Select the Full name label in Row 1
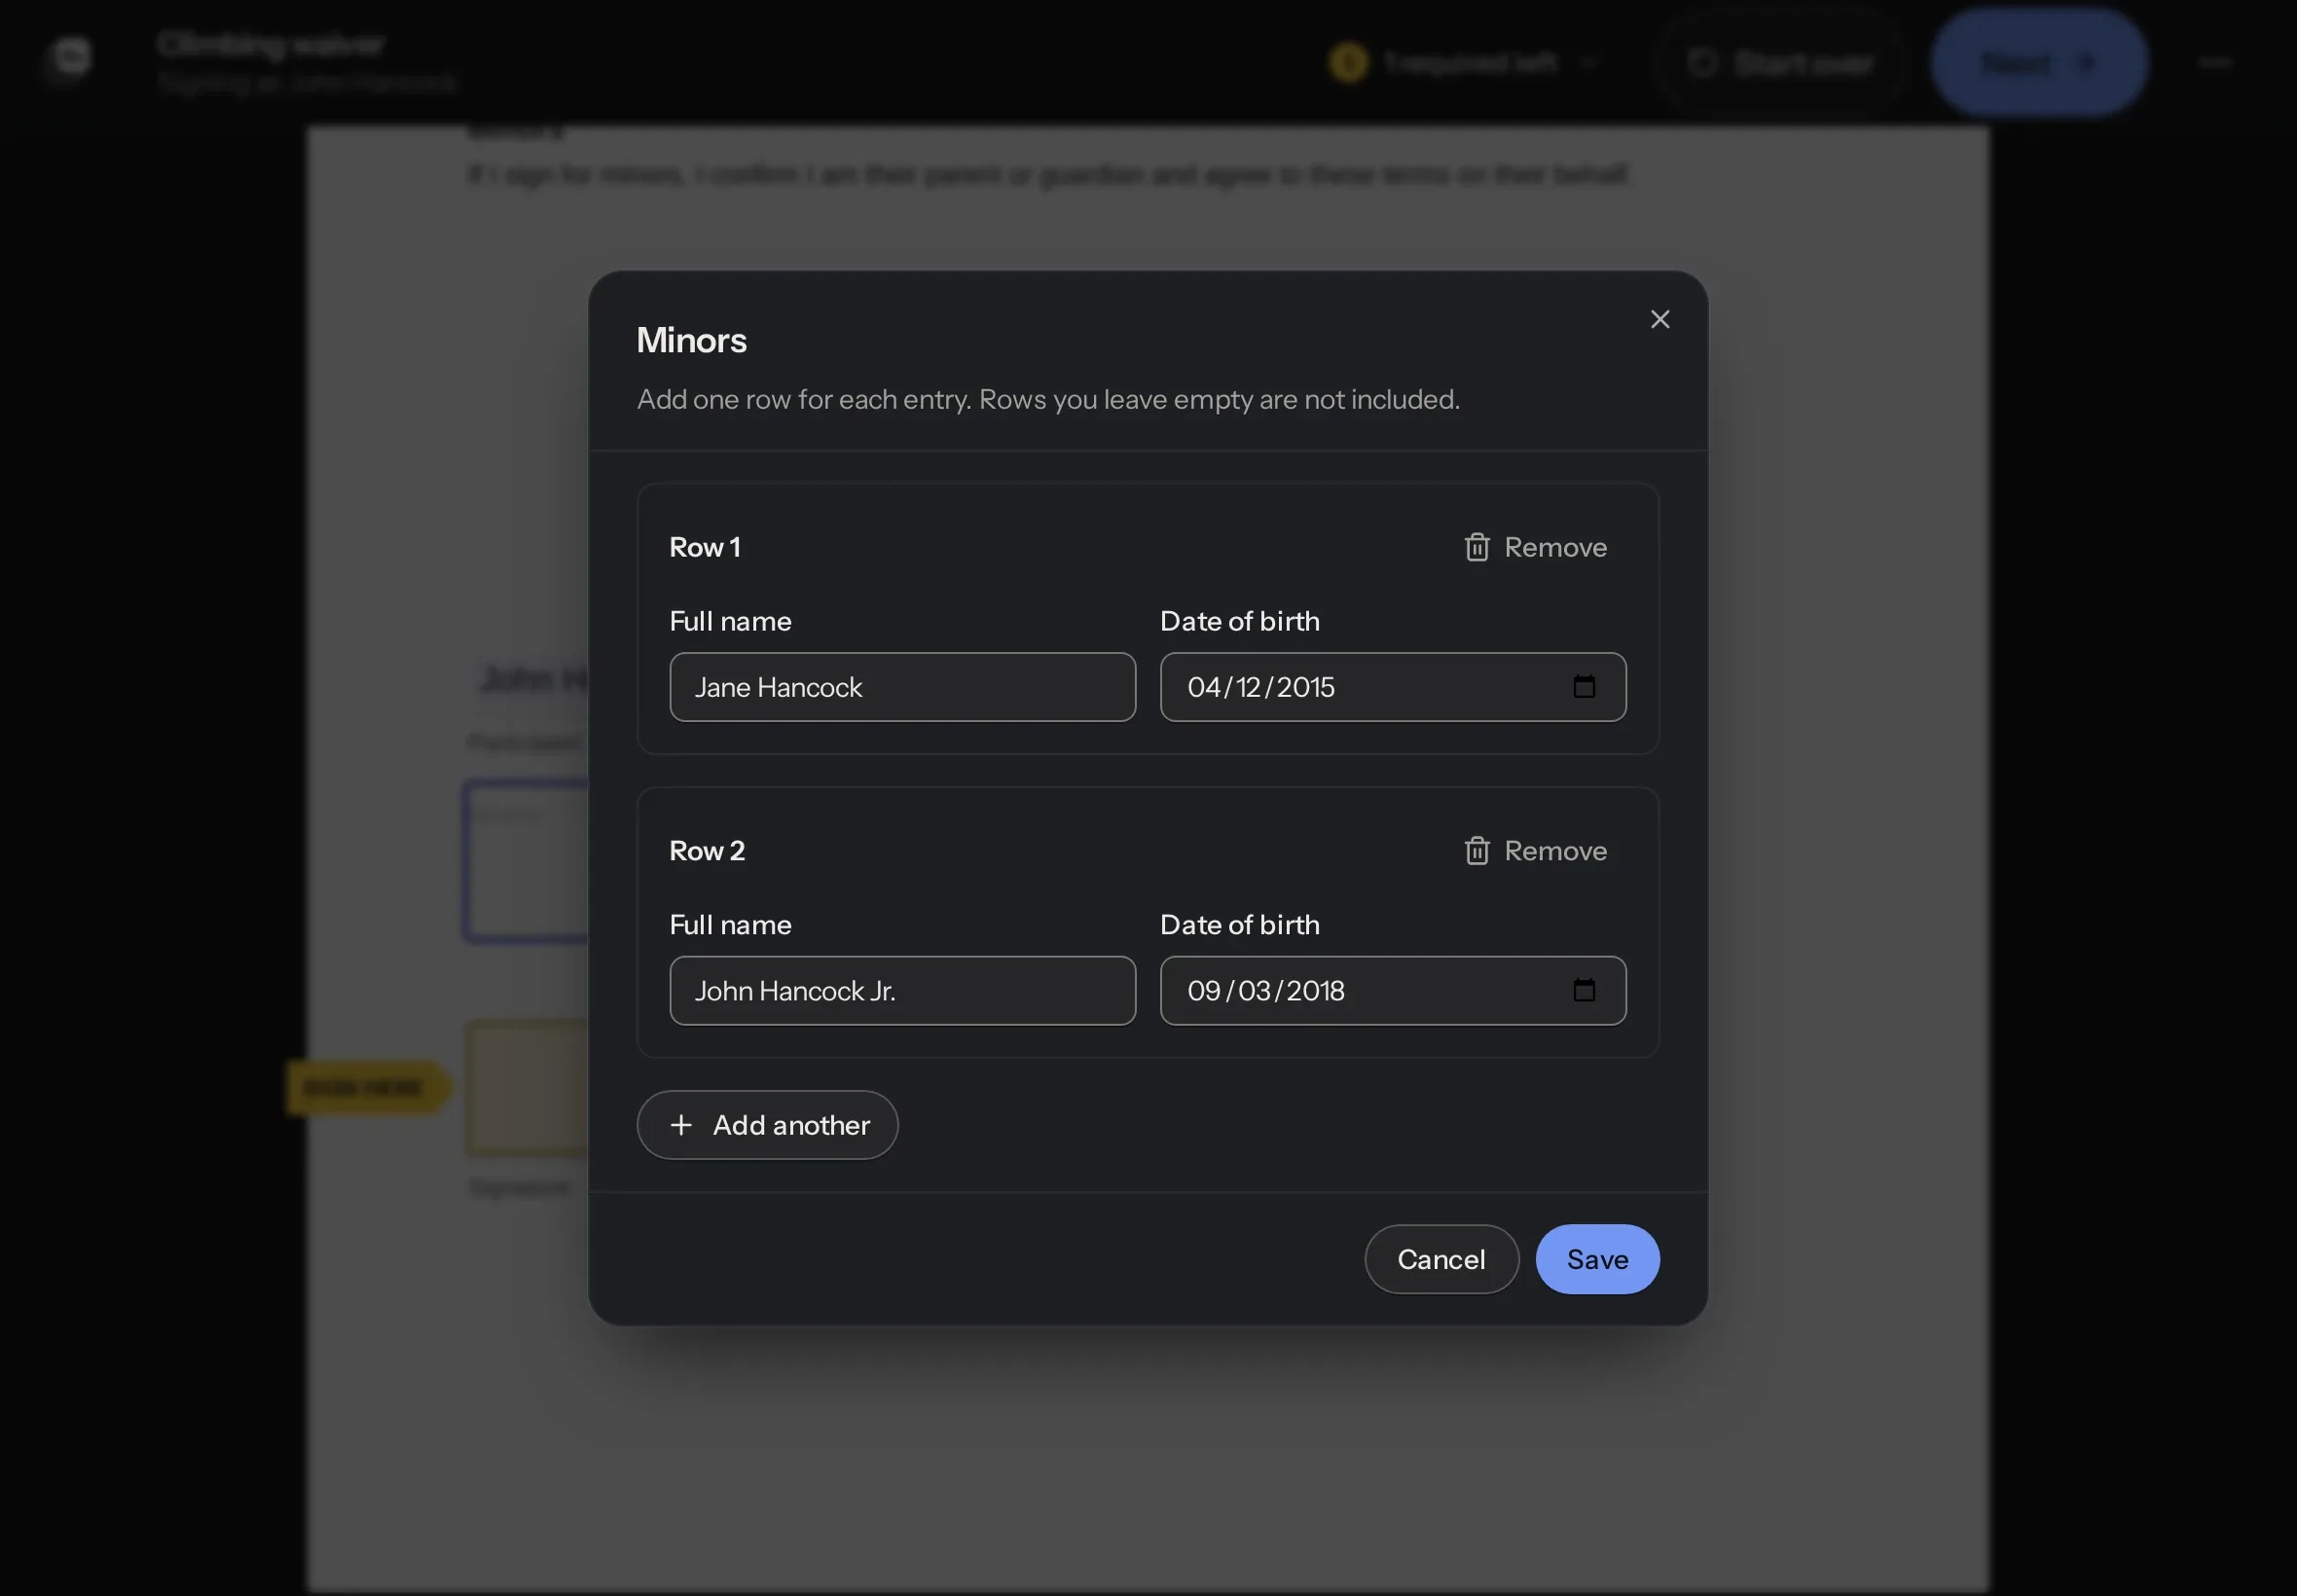 tap(730, 621)
